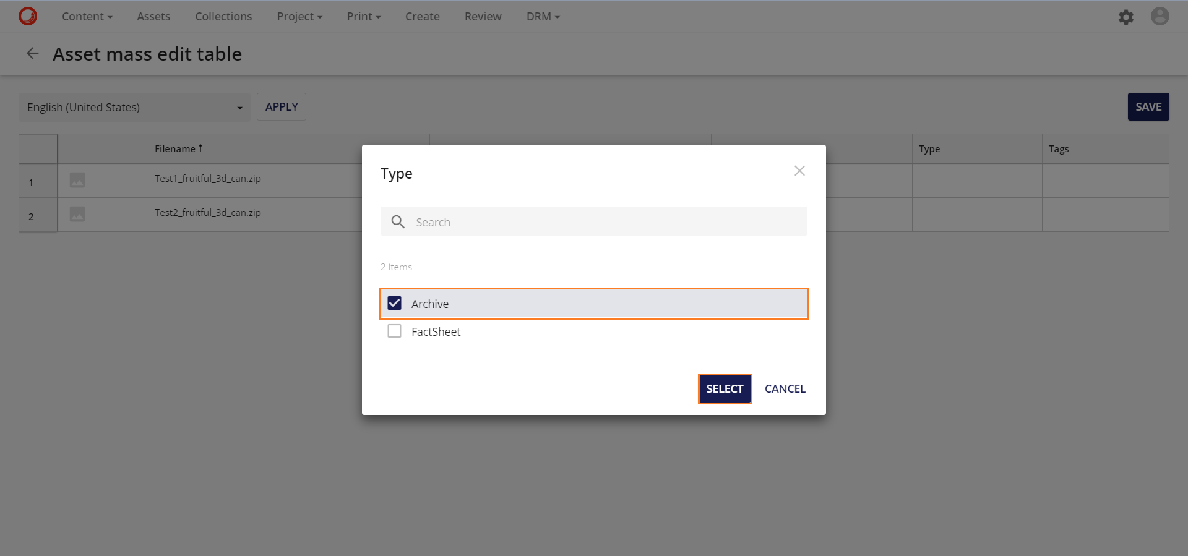Check the FactSheet checkbox

click(394, 331)
